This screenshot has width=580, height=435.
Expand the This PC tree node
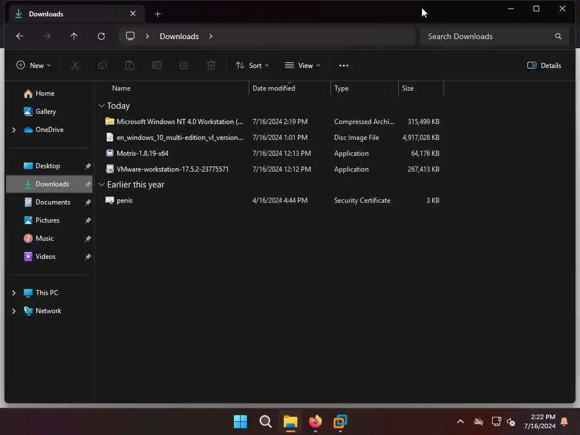pos(14,293)
